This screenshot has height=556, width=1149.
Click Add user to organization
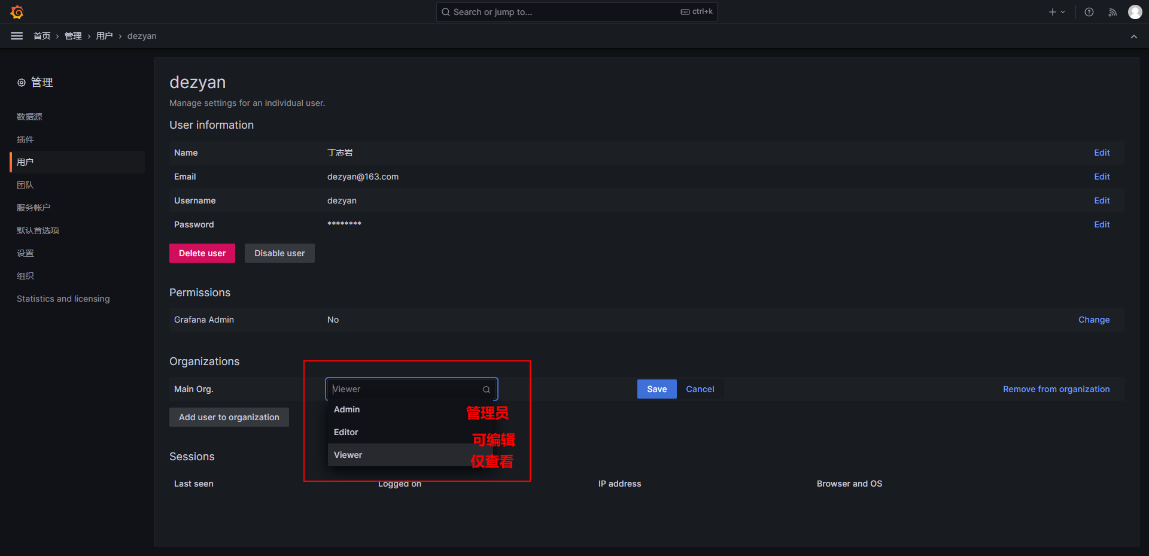click(229, 417)
